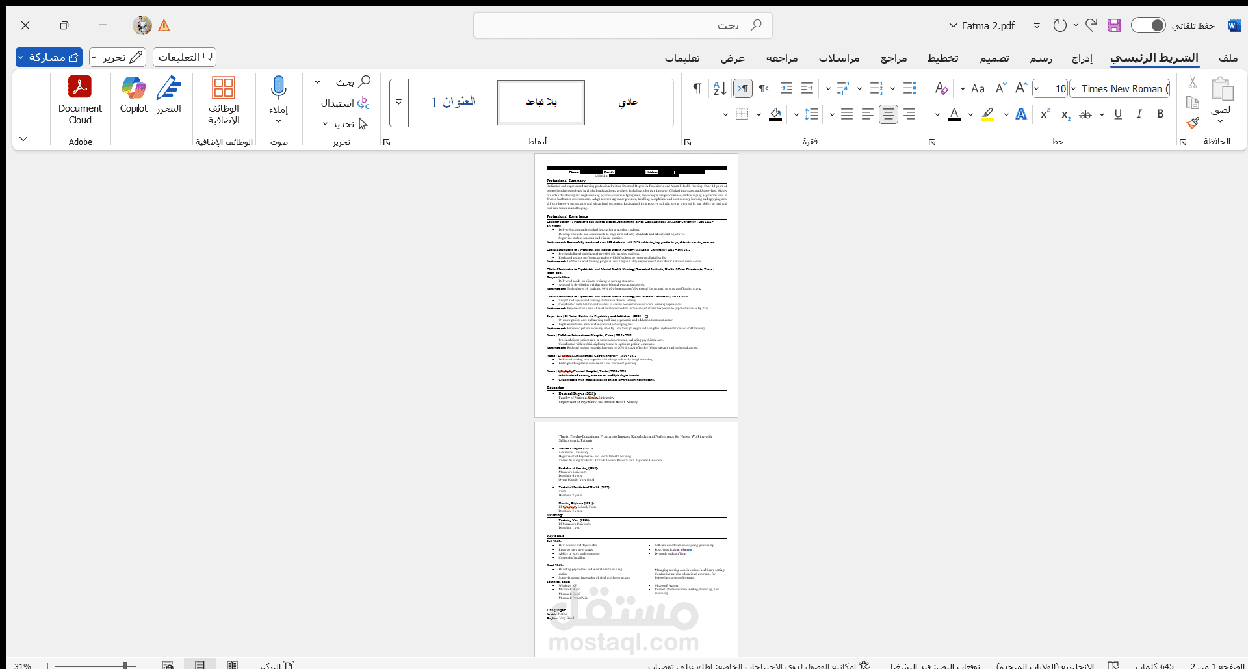Expand the font size dropdown arrow
The image size is (1248, 669).
1037,88
